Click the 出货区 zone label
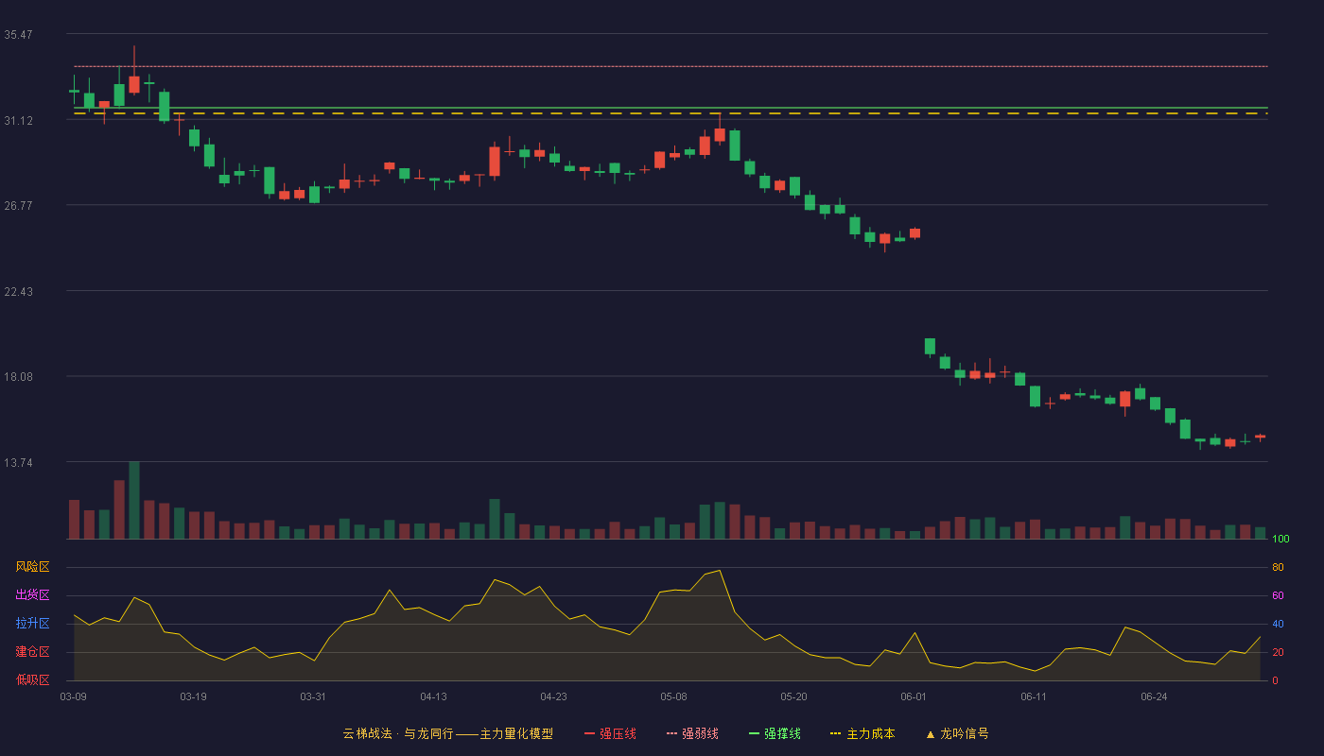1324x756 pixels. point(32,595)
